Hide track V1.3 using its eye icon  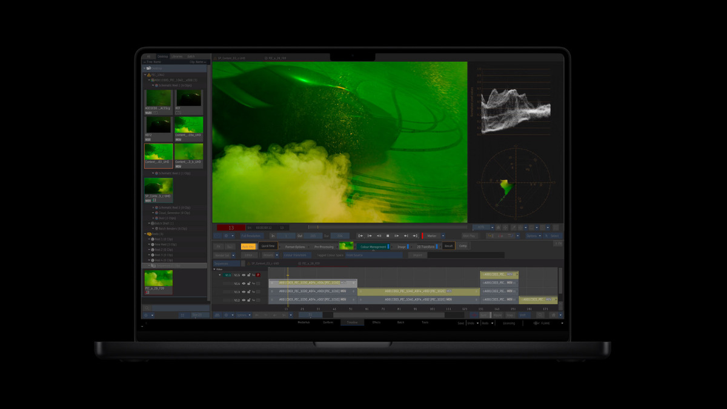[244, 291]
